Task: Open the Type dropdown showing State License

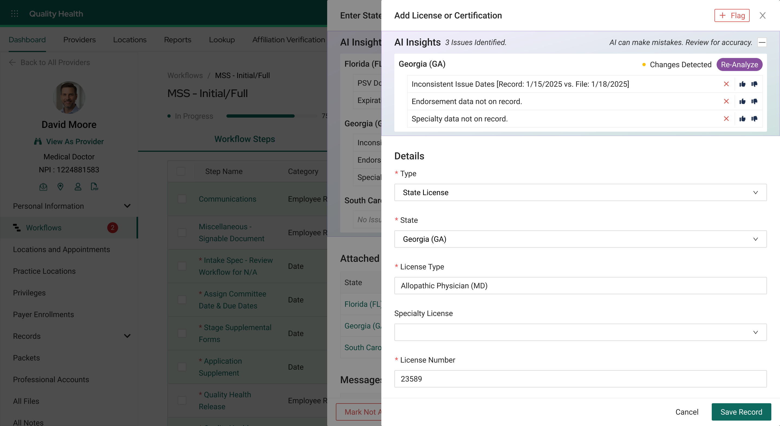Action: (580, 192)
